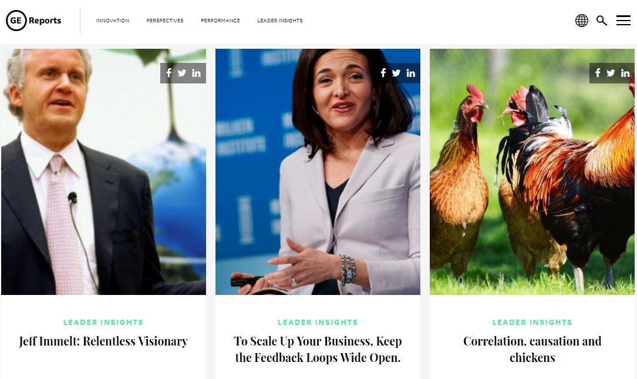Open the chickens article photo
The width and height of the screenshot is (637, 379).
532,172
